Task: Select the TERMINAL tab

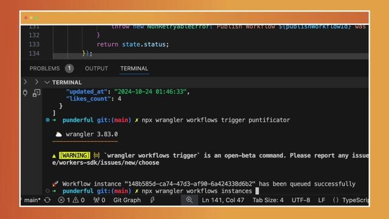Action: tap(134, 69)
